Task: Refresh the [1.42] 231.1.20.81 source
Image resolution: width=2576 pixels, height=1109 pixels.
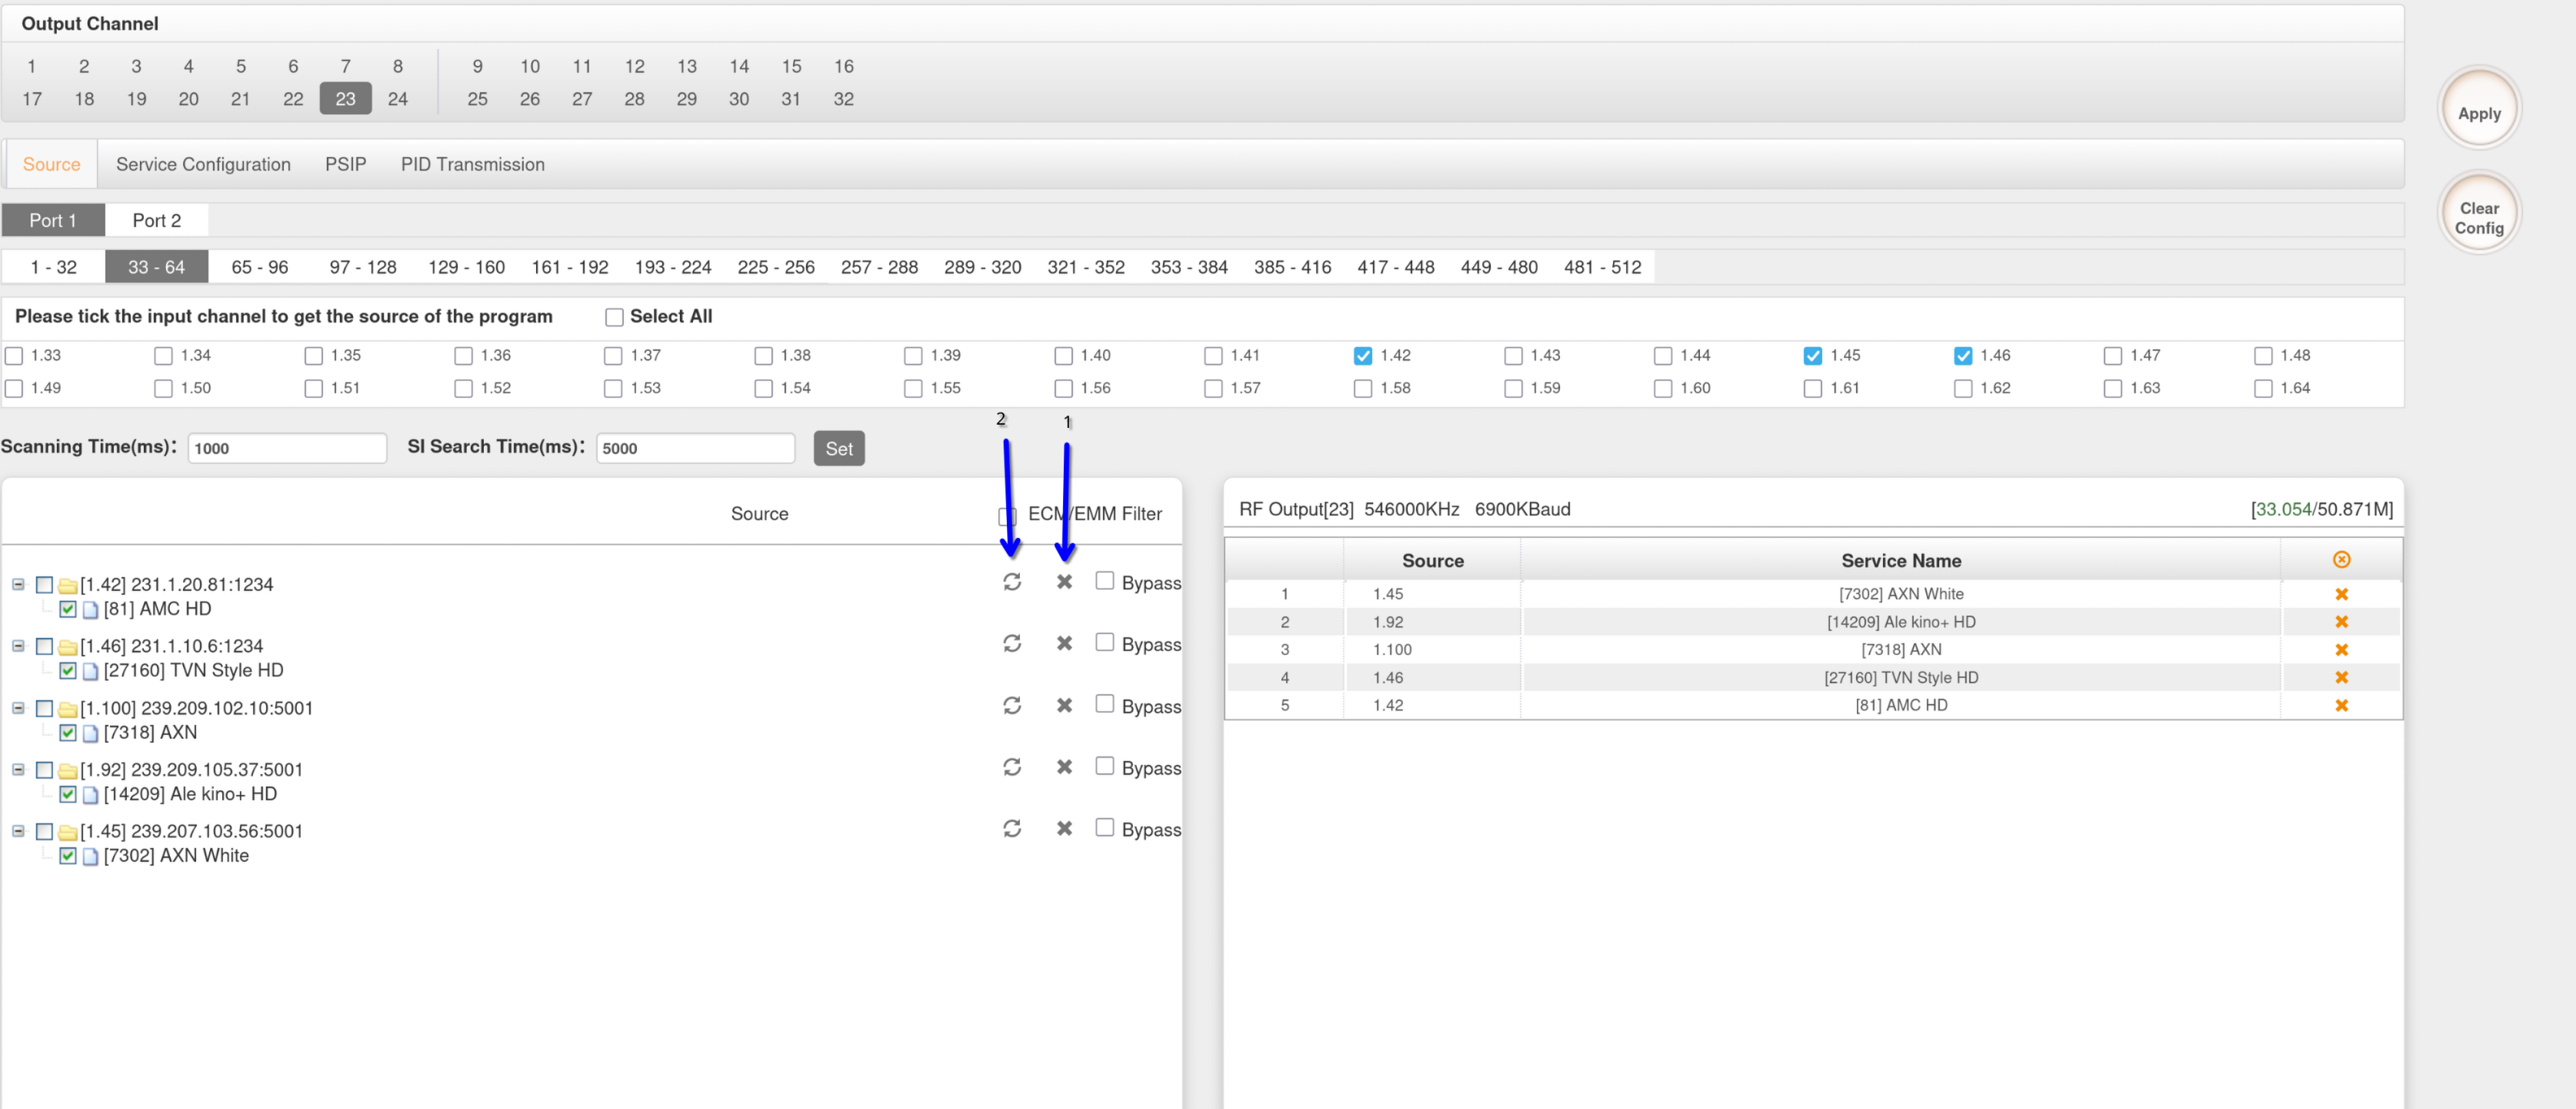Action: (x=1011, y=582)
